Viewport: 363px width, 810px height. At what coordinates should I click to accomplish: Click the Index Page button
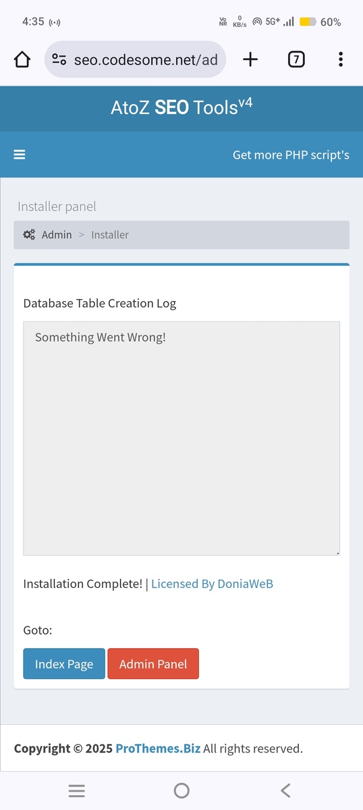(x=64, y=664)
